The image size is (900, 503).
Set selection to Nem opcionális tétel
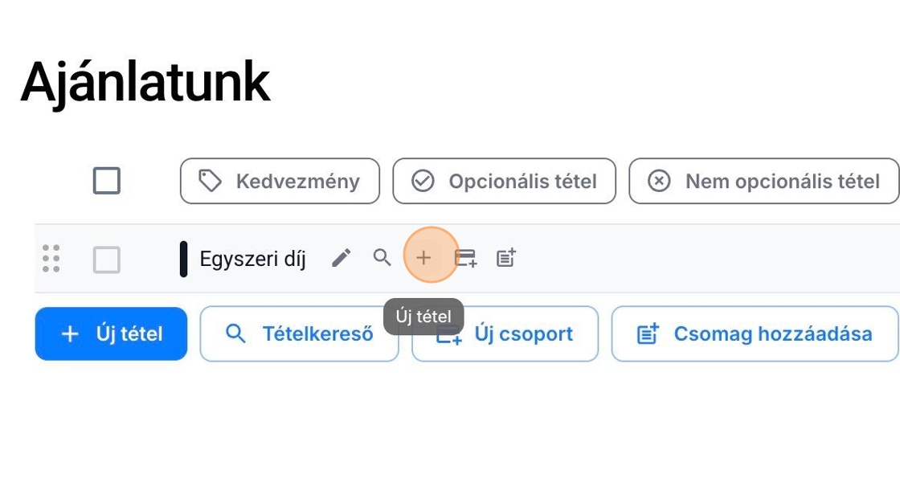point(763,182)
